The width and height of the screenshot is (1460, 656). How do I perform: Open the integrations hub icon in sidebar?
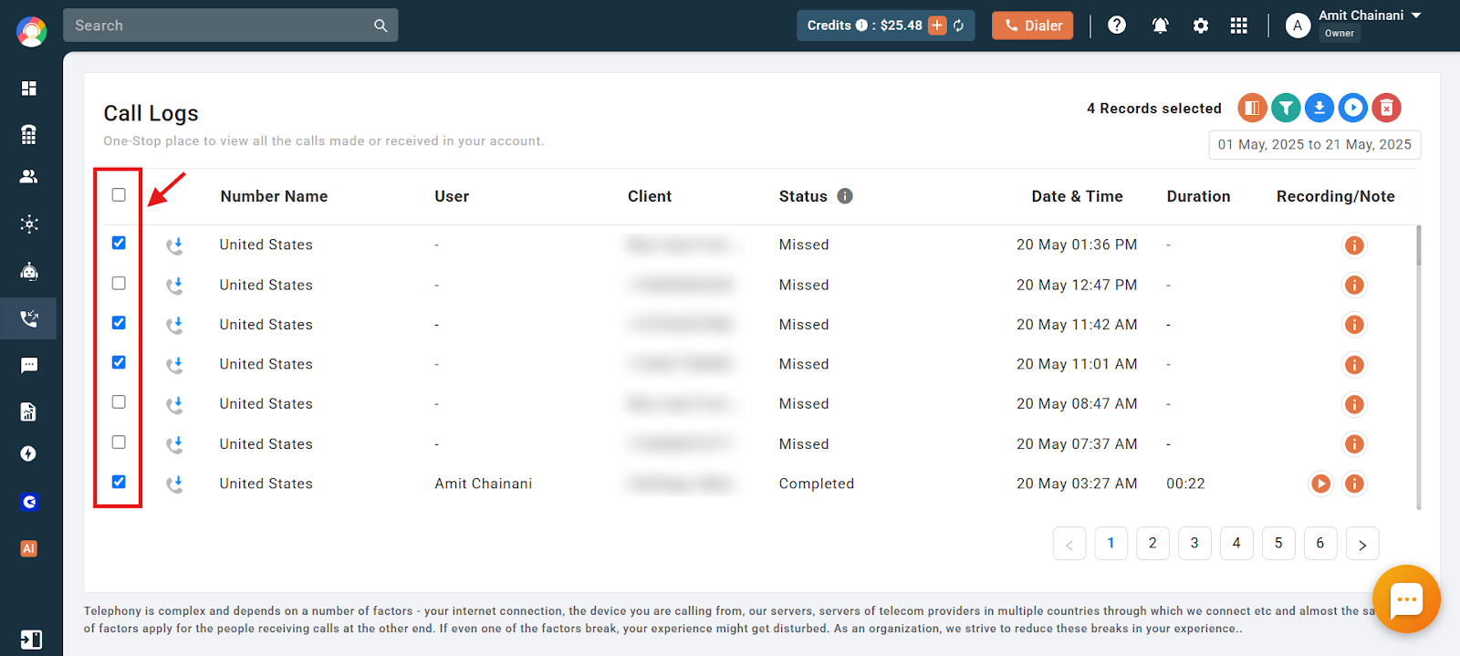tap(29, 224)
